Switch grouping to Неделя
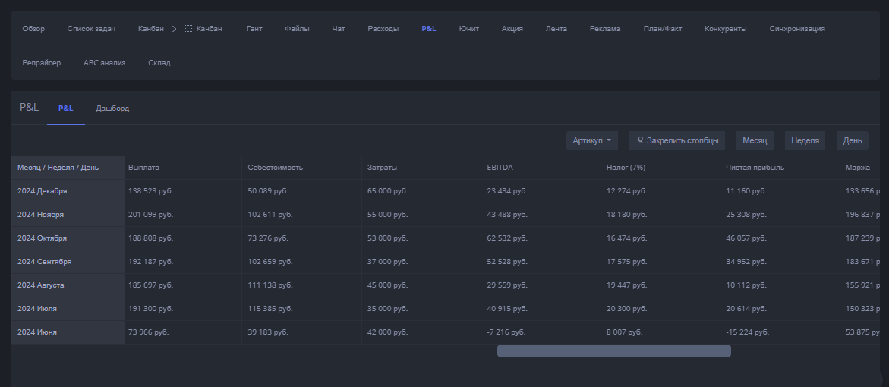The image size is (889, 387). click(x=805, y=140)
